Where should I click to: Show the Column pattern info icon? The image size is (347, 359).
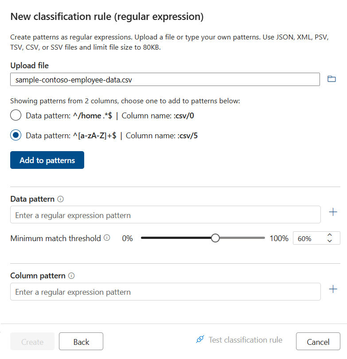pos(71,276)
